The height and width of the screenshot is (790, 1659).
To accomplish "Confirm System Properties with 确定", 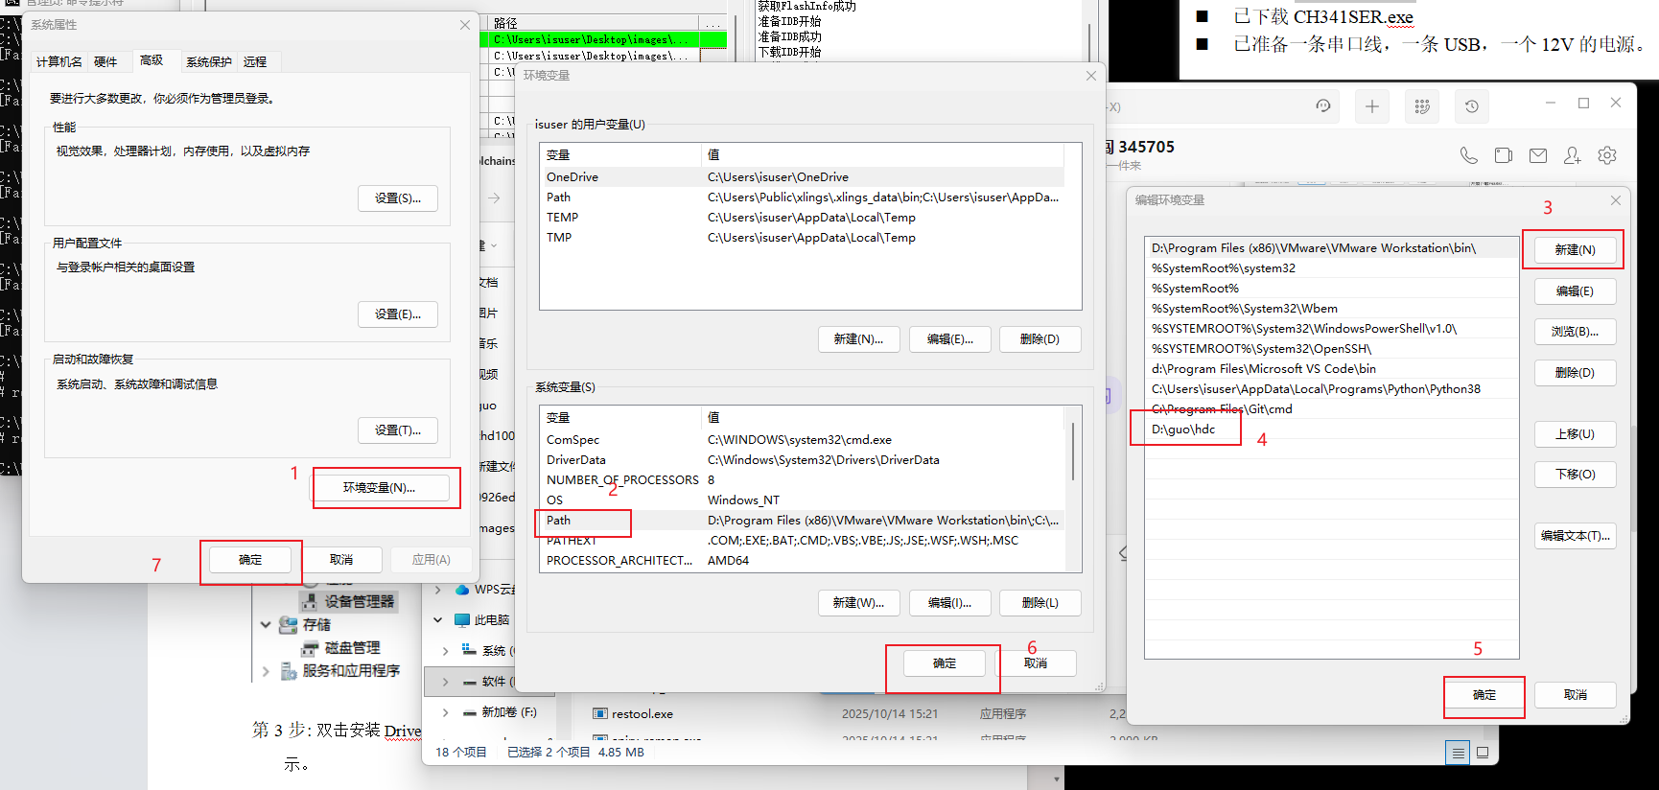I will point(250,560).
